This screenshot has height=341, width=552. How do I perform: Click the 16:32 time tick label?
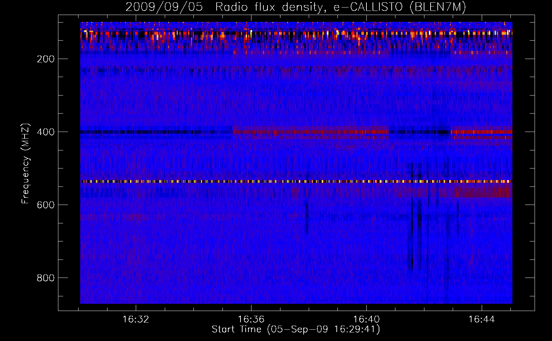[136, 320]
